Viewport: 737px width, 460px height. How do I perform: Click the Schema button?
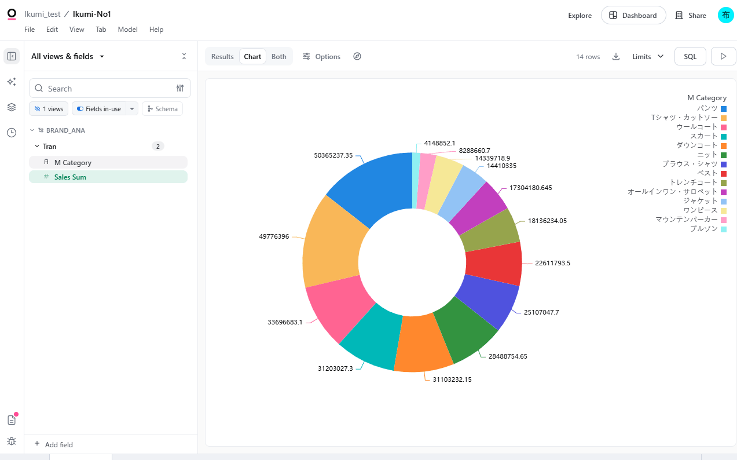162,109
